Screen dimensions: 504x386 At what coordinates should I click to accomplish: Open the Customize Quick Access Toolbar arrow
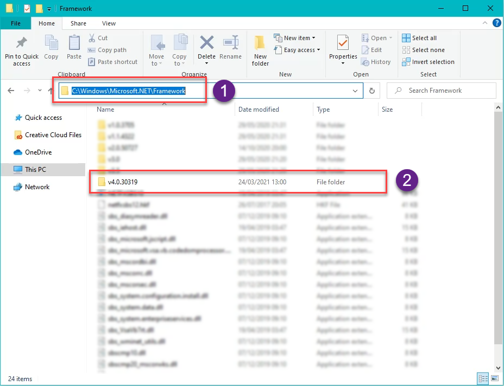point(49,9)
